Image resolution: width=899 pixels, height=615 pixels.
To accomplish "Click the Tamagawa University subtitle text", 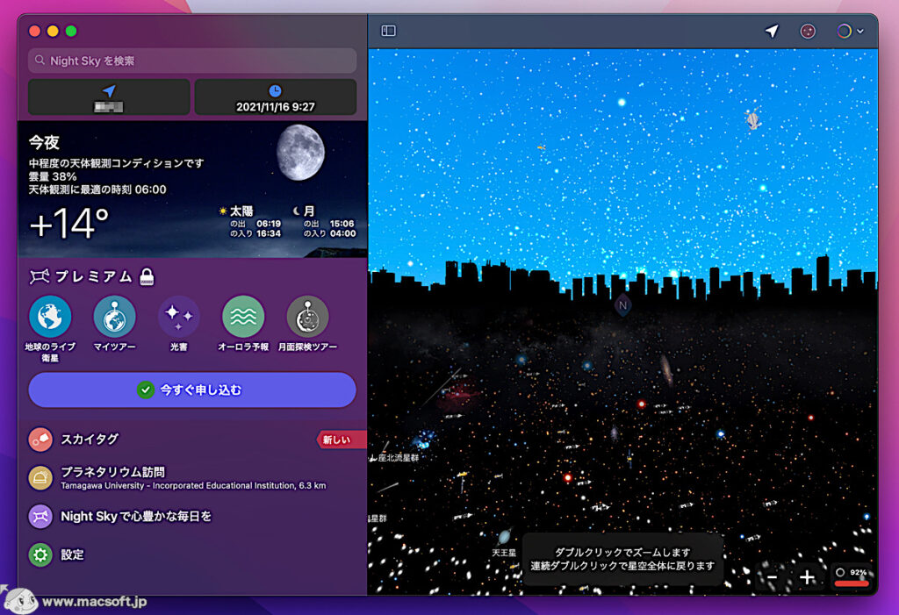I will click(x=193, y=485).
